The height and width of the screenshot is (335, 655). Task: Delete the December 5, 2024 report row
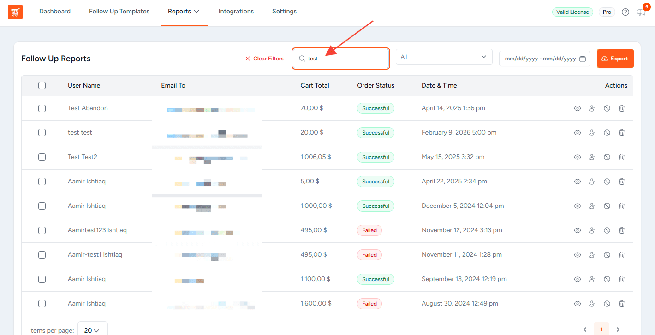click(x=622, y=206)
